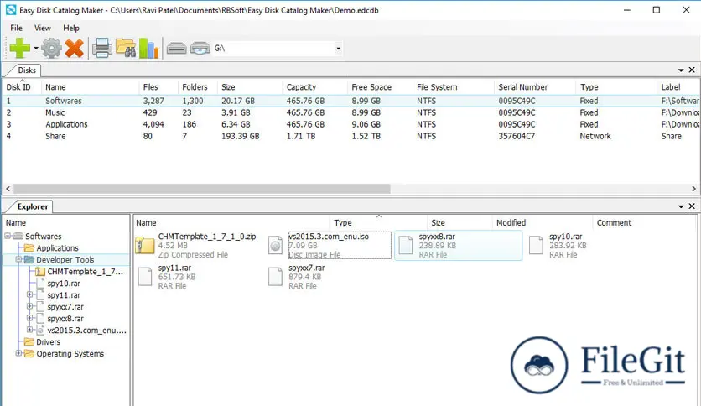701x406 pixels.
Task: Click the flat disk drive toolbar icon
Action: (177, 48)
